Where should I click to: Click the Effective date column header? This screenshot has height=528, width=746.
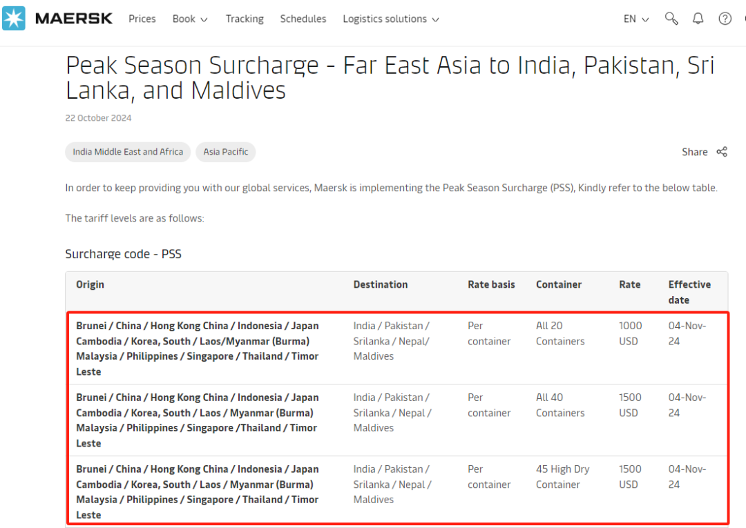click(x=689, y=292)
